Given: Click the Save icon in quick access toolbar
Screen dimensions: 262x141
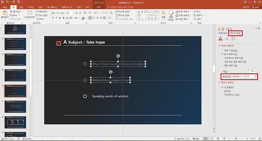Looking at the screenshot, I should pos(2,2).
